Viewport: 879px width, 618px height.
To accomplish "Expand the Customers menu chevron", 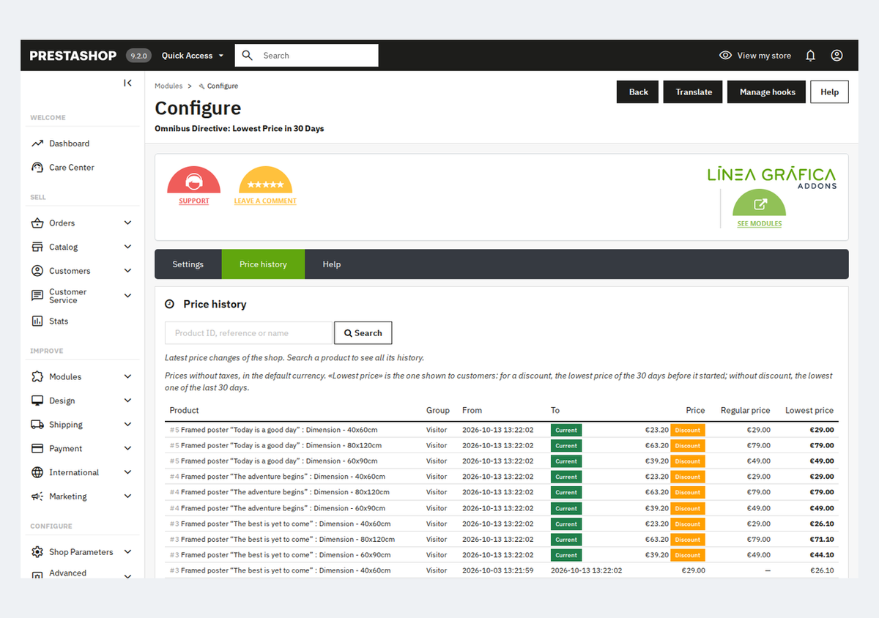I will point(128,271).
